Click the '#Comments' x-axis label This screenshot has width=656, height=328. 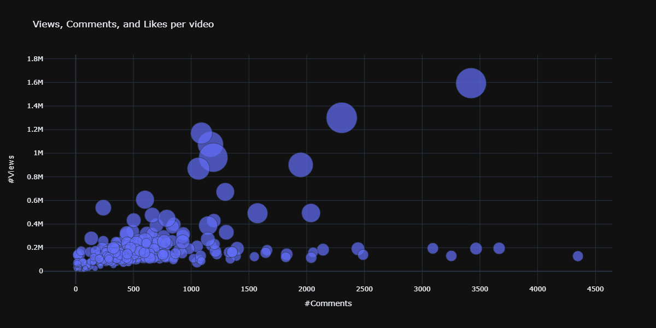328,303
